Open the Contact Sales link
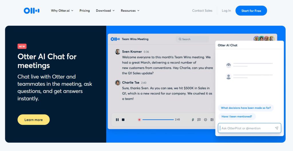The height and width of the screenshot is (151, 293). pos(202,11)
